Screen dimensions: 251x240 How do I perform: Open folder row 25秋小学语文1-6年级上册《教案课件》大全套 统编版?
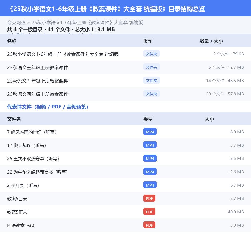(63, 54)
